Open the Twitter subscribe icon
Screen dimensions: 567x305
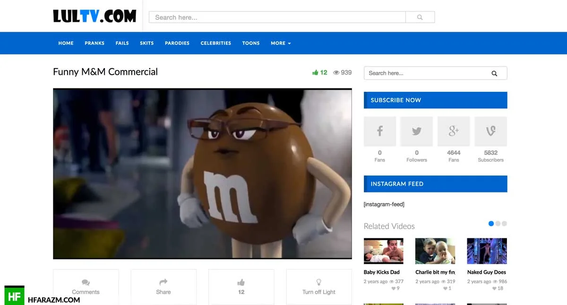pyautogui.click(x=417, y=131)
